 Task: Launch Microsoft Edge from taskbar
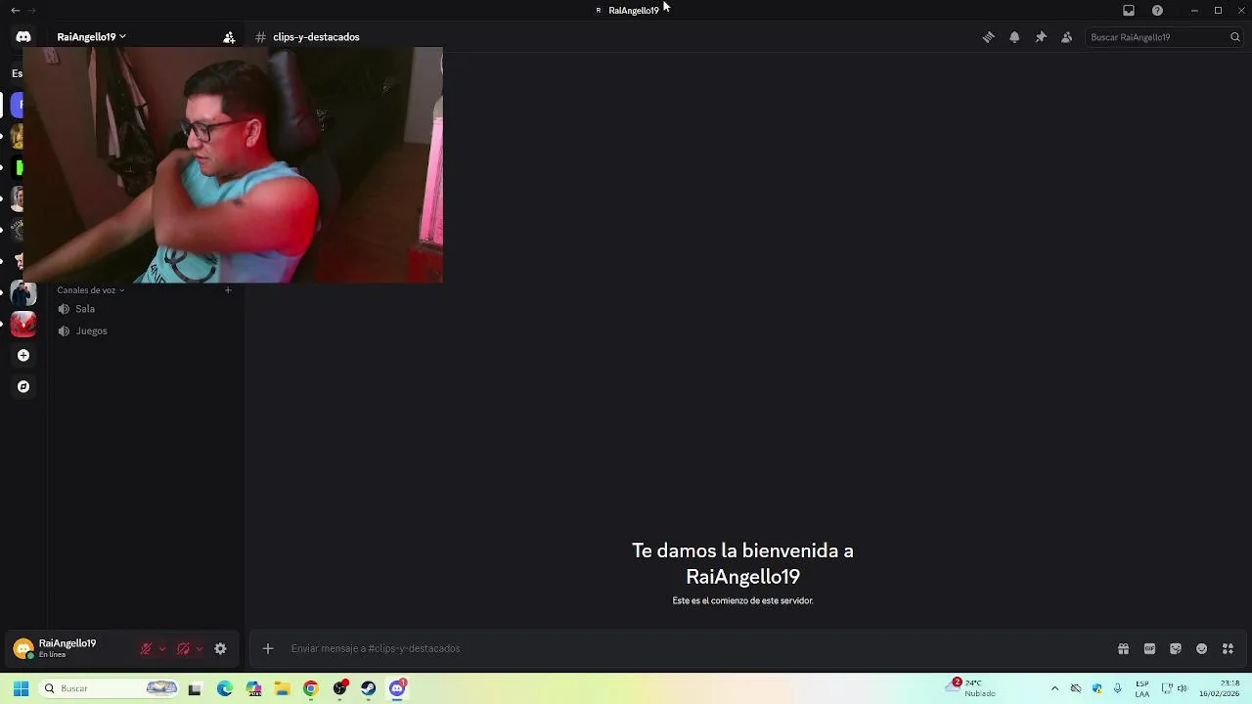(225, 688)
